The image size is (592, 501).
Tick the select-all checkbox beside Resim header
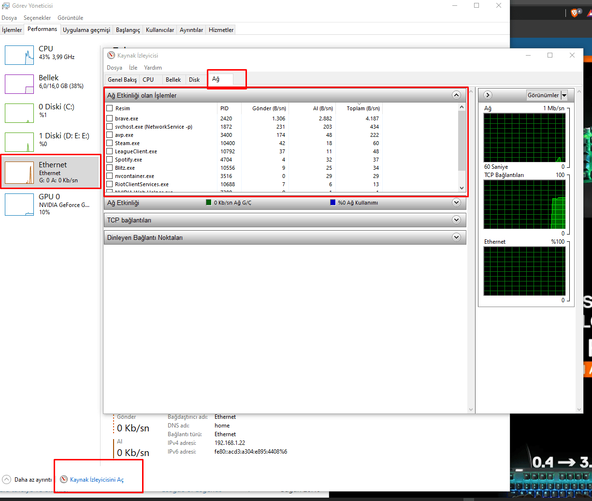(x=110, y=108)
